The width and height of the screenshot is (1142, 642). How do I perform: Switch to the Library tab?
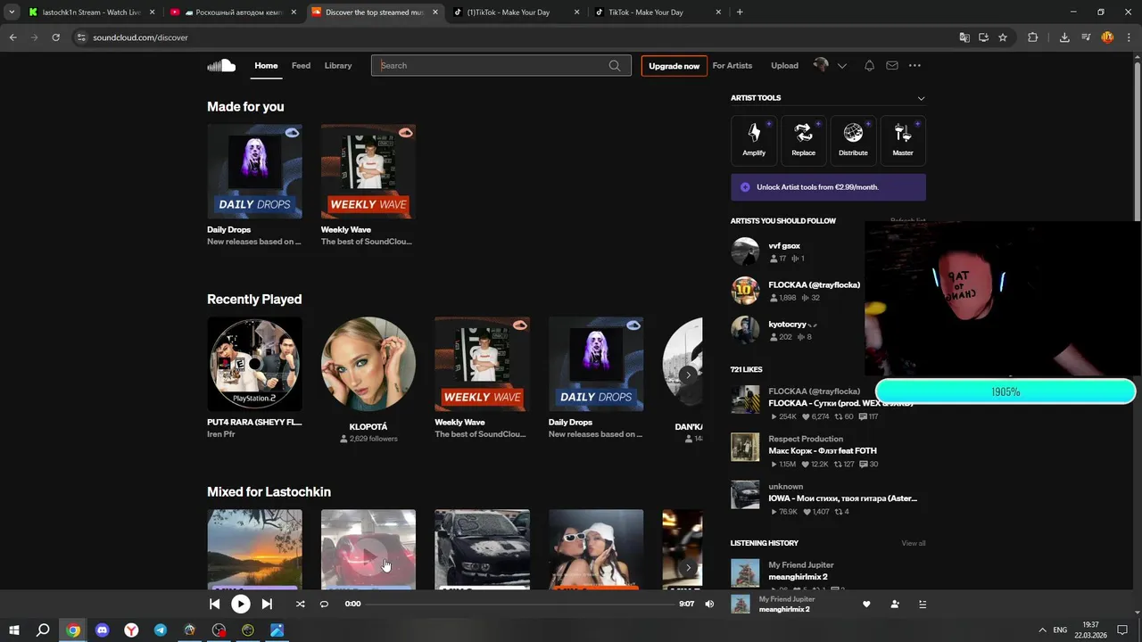click(x=338, y=65)
